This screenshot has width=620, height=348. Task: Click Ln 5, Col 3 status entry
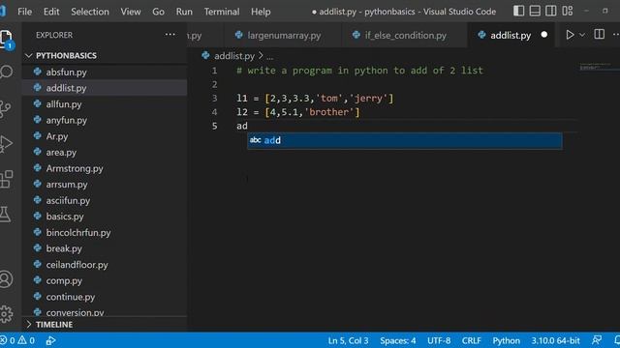coord(348,340)
